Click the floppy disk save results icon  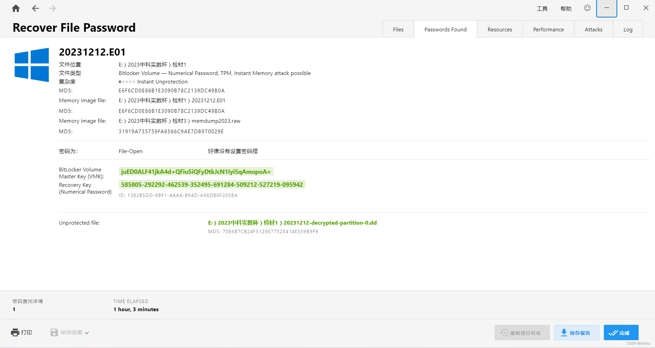point(54,332)
